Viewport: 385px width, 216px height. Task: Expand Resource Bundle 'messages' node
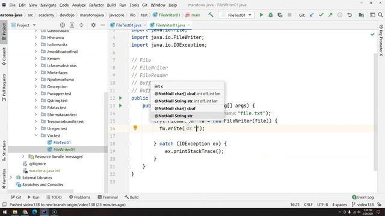click(x=23, y=157)
